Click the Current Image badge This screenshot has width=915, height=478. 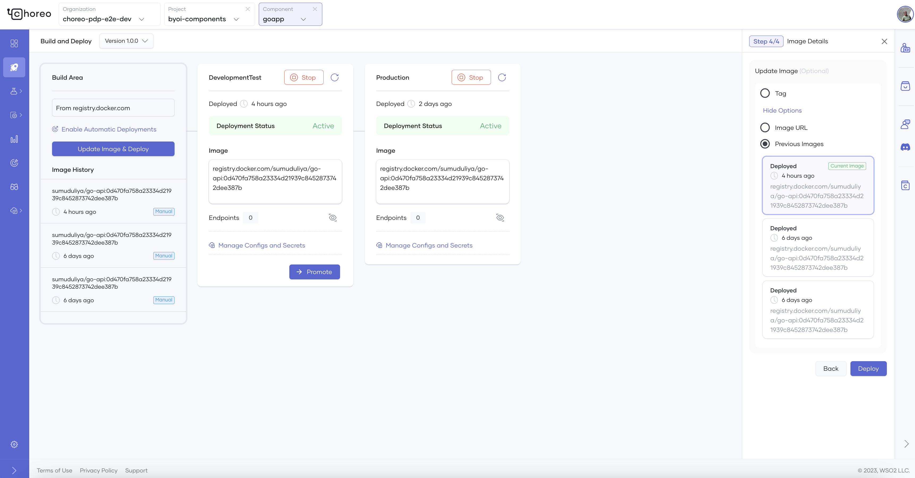coord(847,166)
